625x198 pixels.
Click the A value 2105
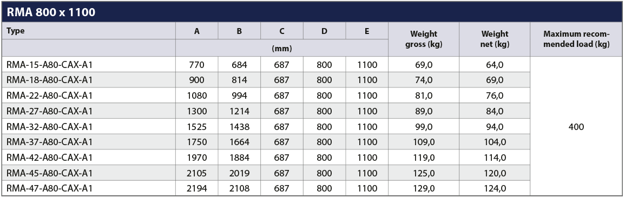point(197,173)
